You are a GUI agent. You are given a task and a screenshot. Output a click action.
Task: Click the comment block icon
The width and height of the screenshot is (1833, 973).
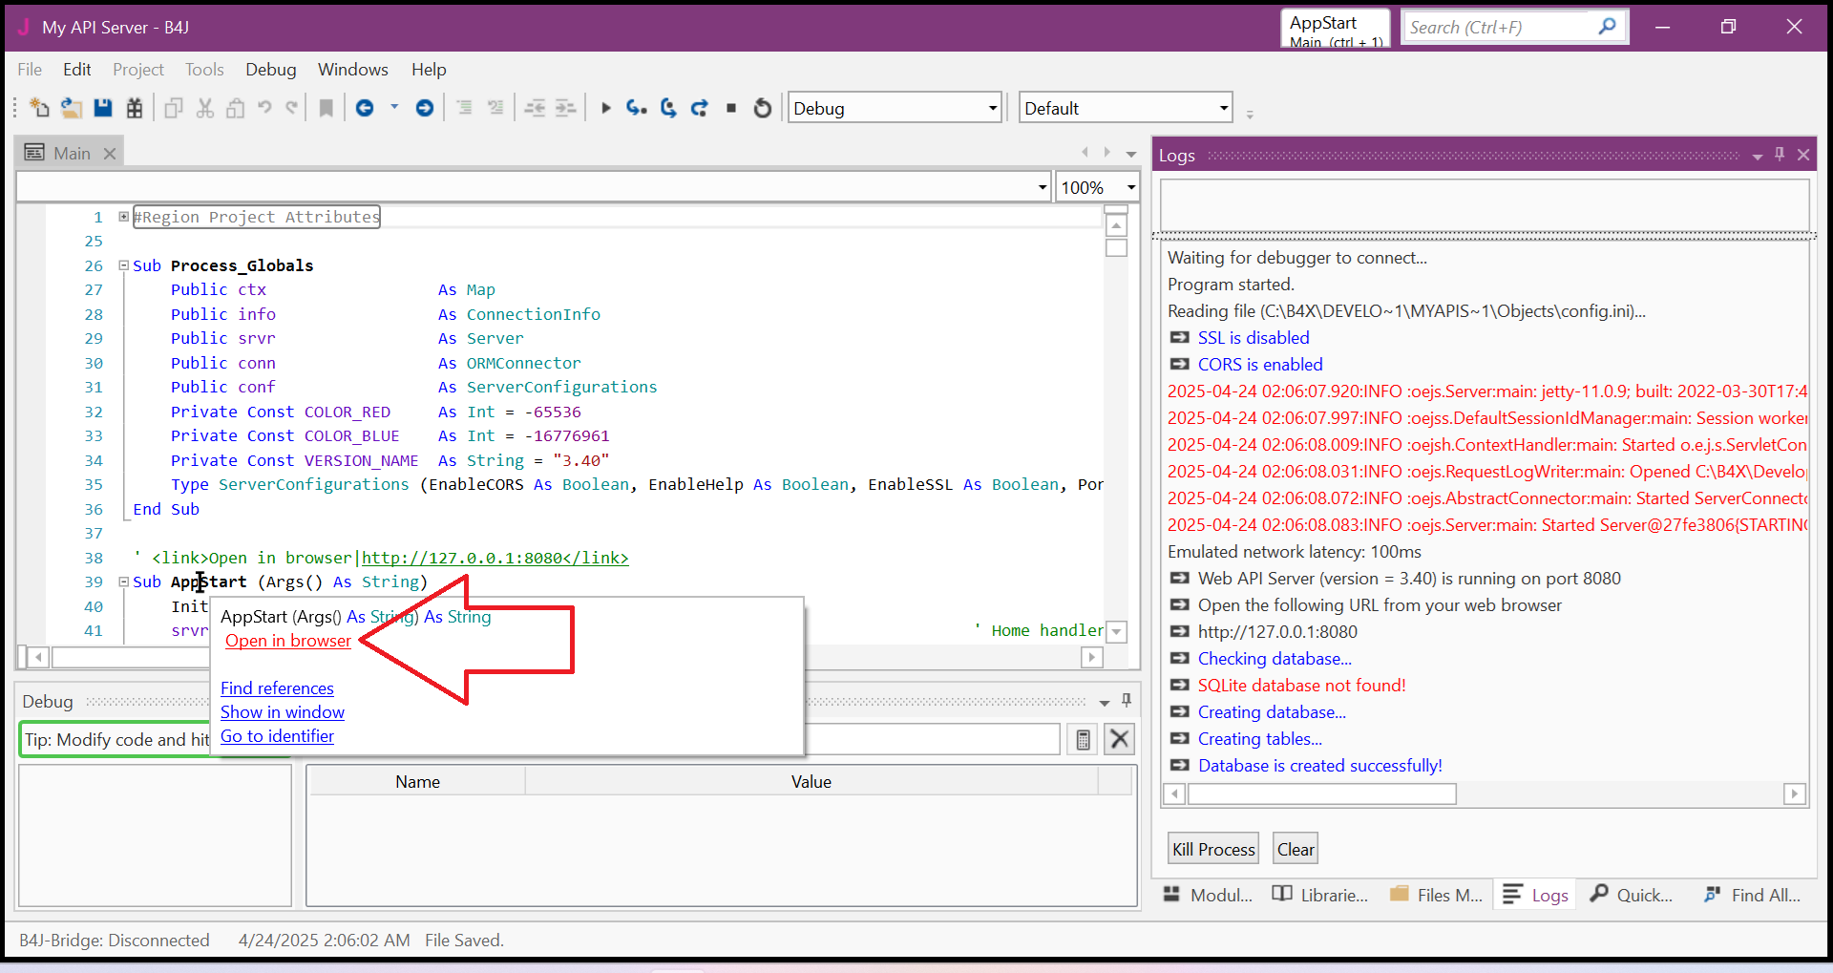point(464,108)
